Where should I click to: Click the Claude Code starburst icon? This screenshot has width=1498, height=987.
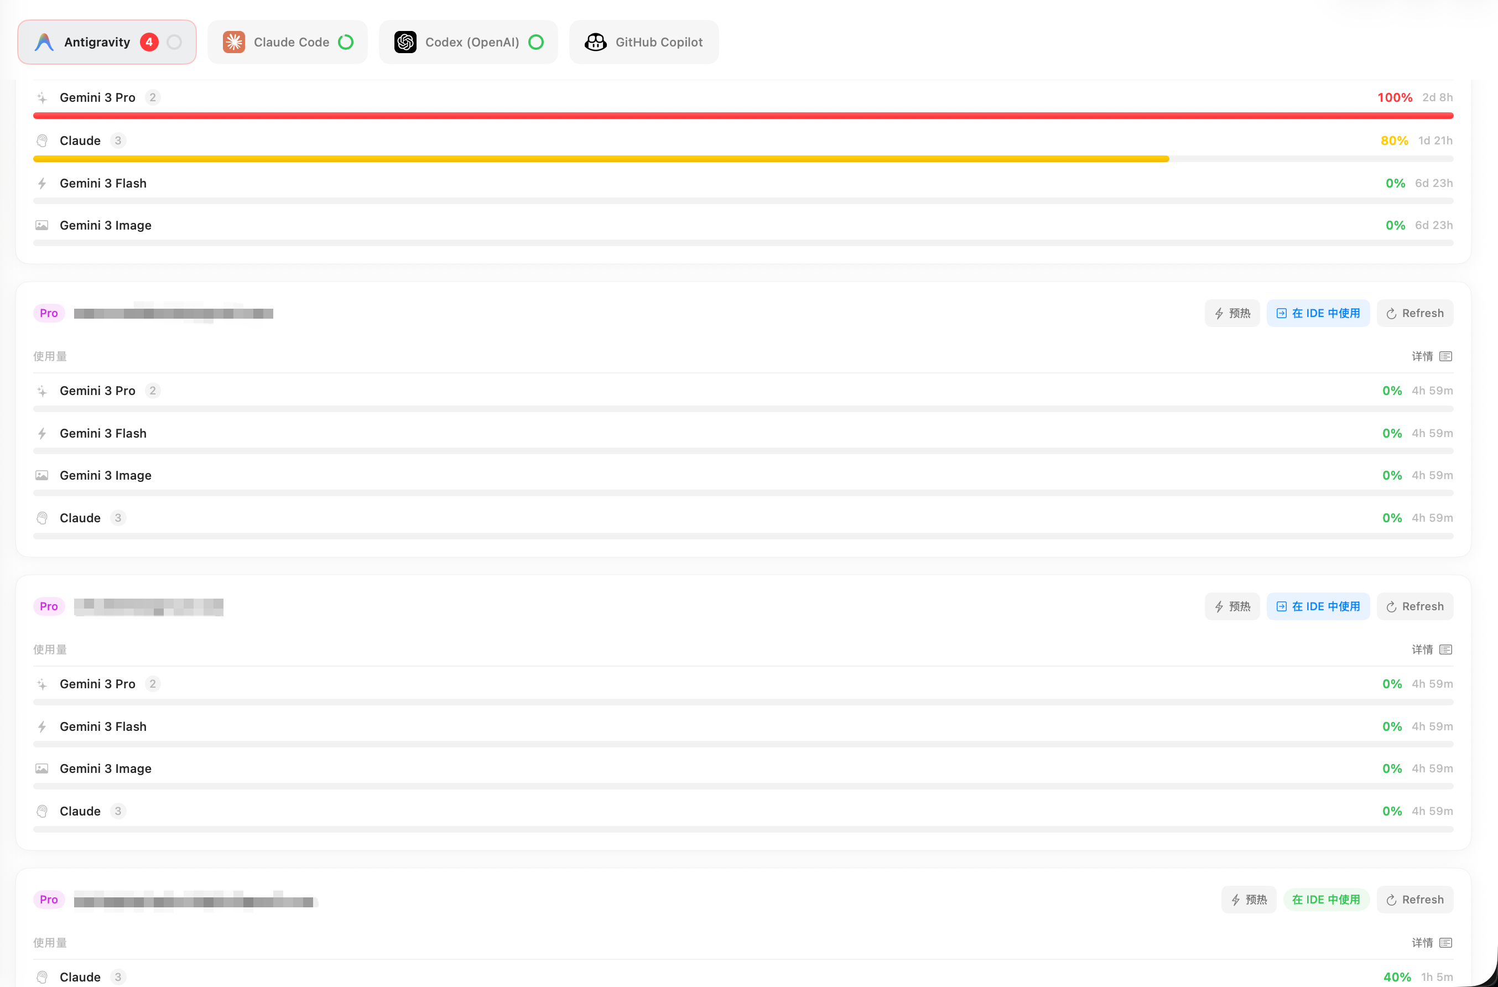[233, 42]
